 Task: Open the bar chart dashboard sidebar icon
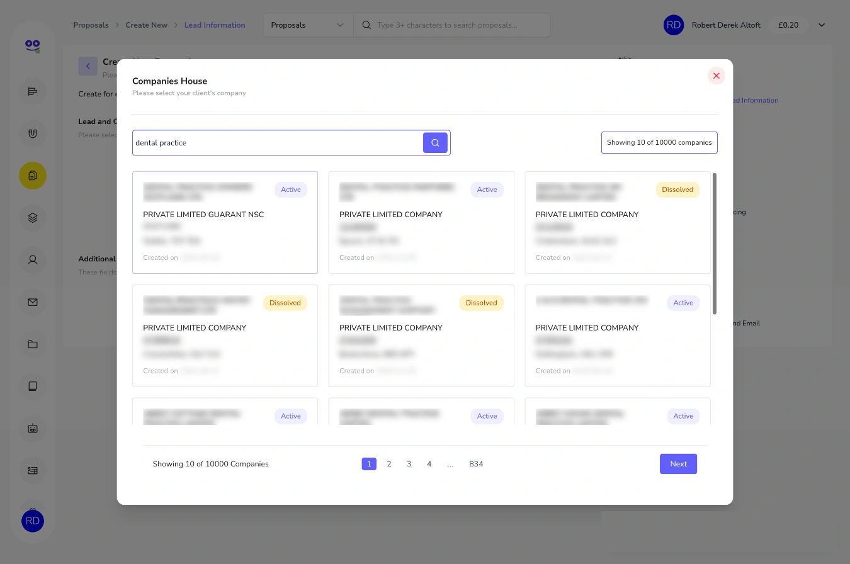click(33, 92)
